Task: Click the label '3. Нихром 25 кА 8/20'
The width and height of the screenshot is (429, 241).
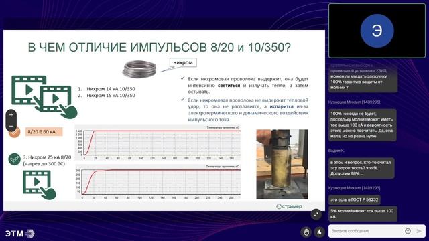Action: 47,157
